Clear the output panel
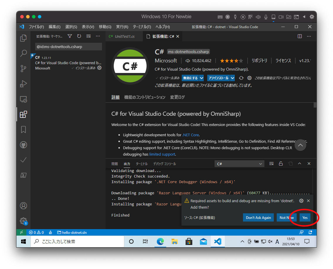This screenshot has width=333, height=269. click(x=271, y=164)
